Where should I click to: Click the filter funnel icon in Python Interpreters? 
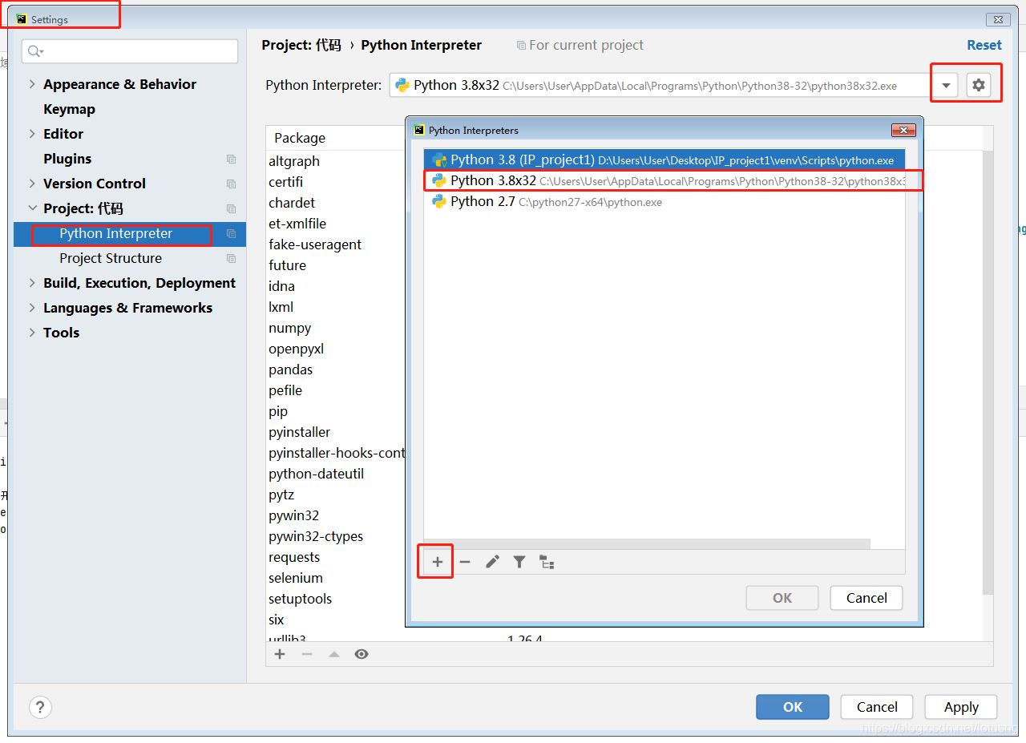point(519,562)
